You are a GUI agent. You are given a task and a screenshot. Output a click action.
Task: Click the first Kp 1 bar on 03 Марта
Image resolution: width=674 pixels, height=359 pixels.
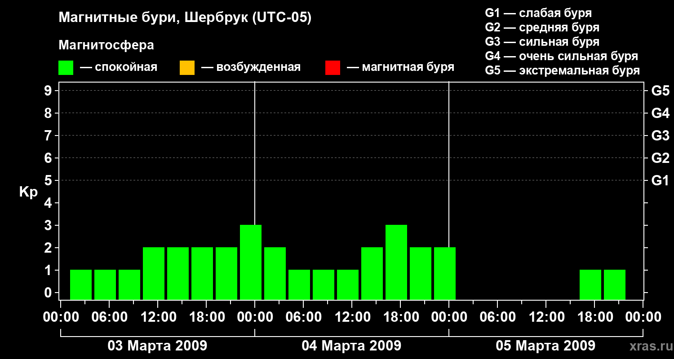pos(81,285)
